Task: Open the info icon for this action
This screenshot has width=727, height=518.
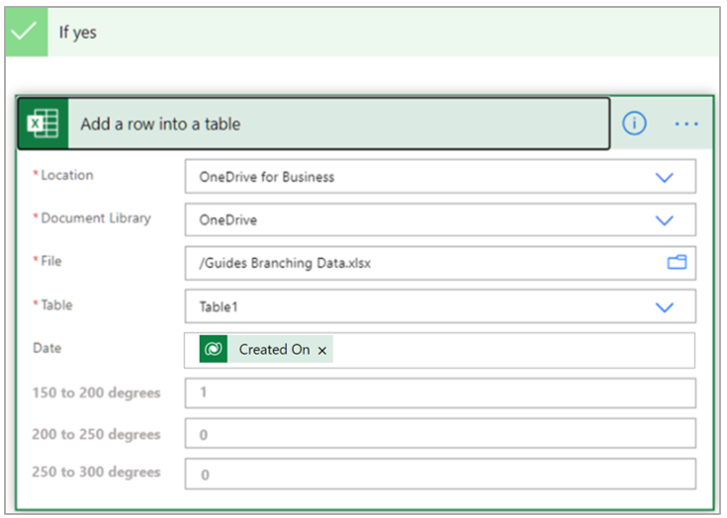Action: click(634, 123)
